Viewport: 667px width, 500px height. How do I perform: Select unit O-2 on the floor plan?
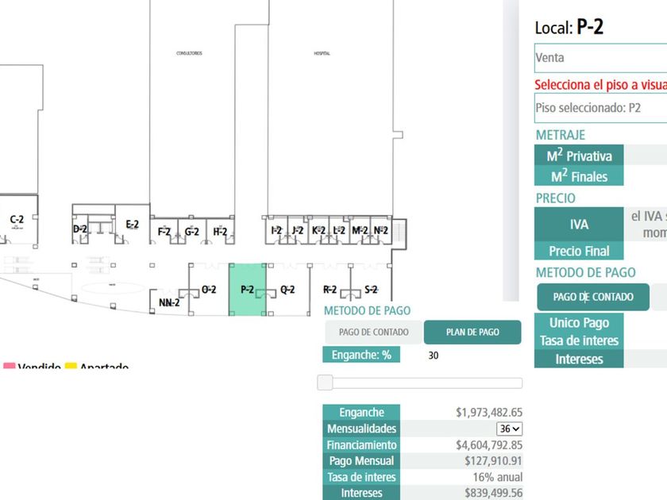[x=209, y=290]
